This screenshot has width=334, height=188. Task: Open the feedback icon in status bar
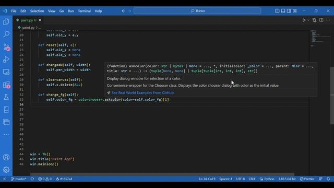point(320,179)
